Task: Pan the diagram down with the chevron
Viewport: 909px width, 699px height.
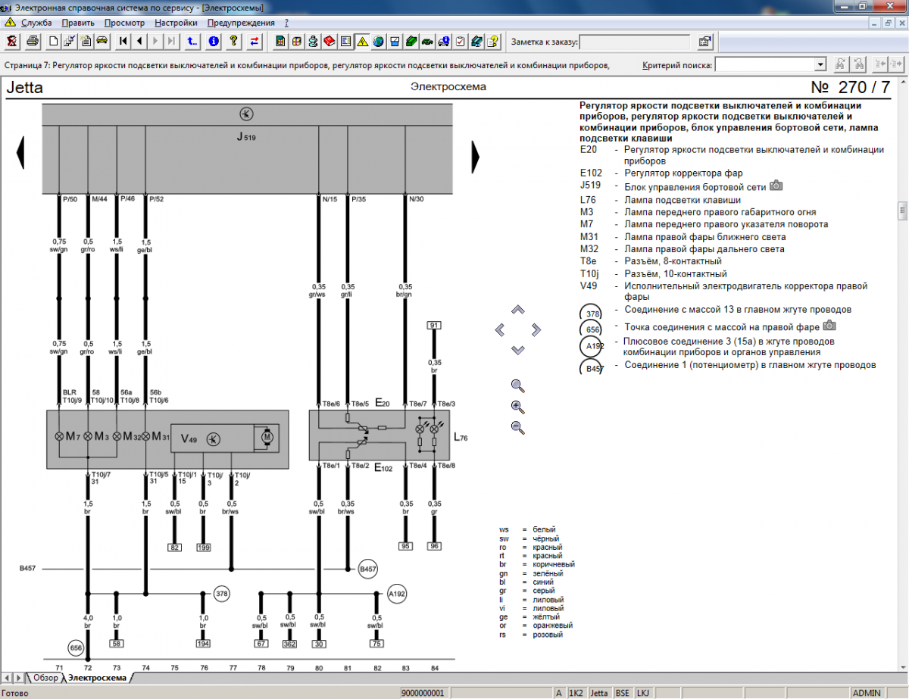Action: (518, 349)
